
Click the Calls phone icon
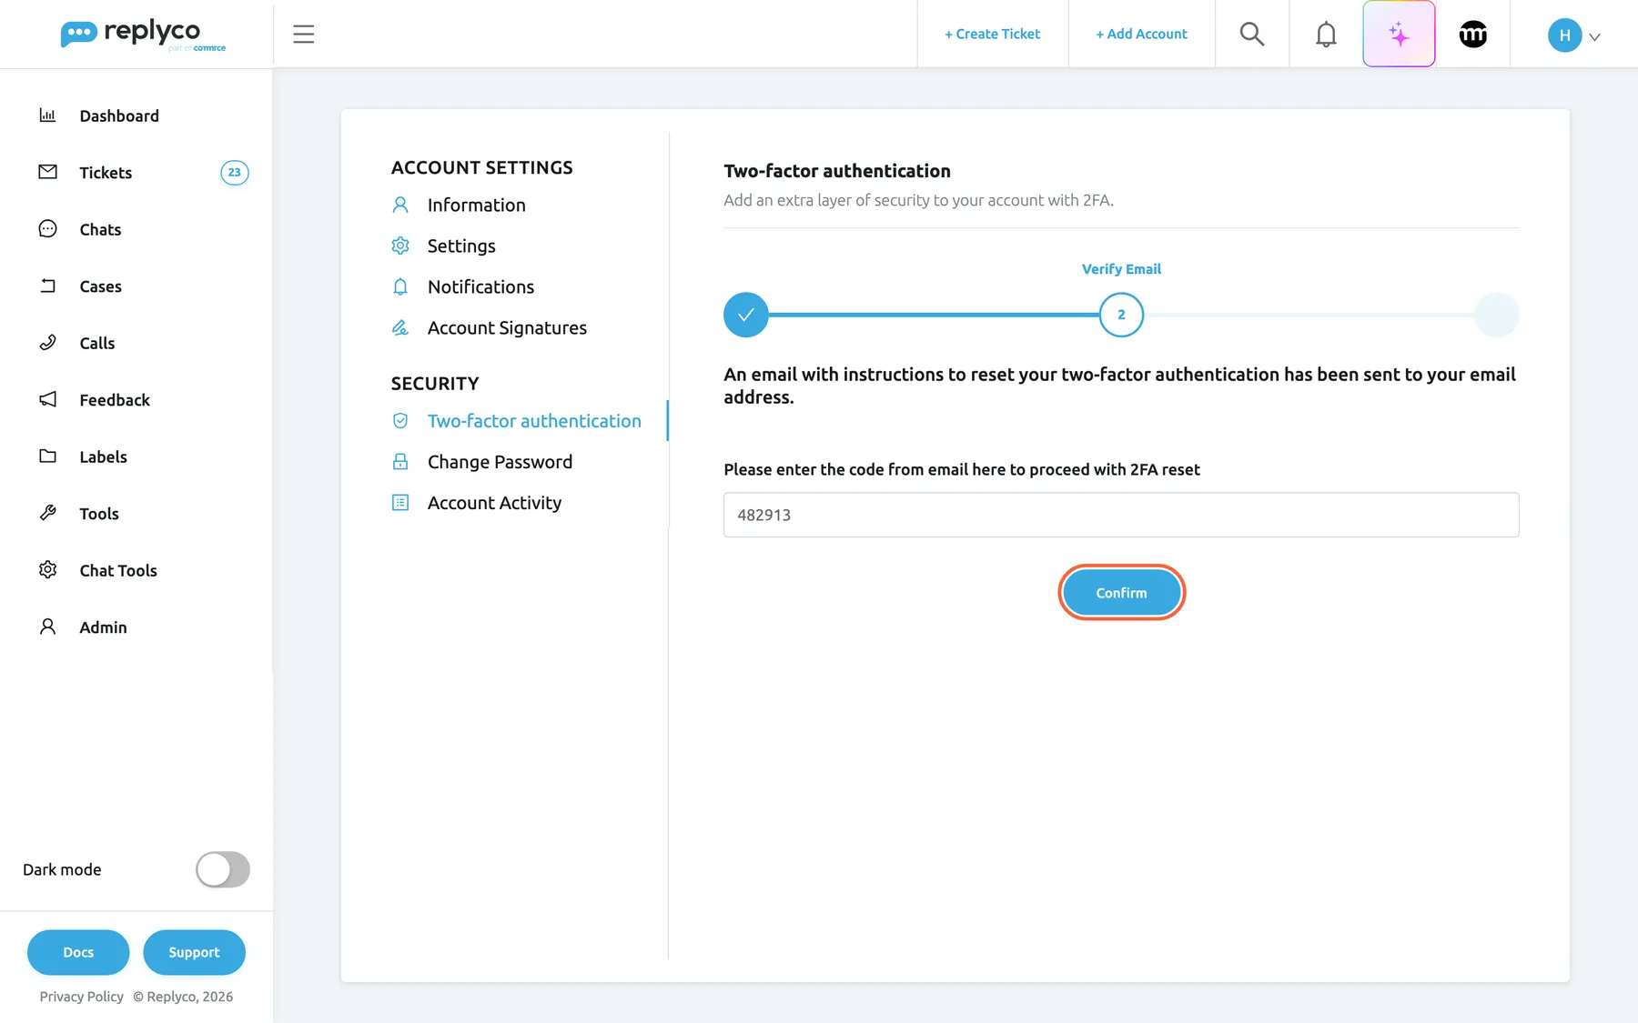coord(47,342)
